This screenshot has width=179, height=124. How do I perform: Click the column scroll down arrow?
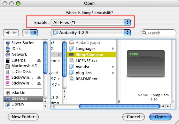point(64,97)
